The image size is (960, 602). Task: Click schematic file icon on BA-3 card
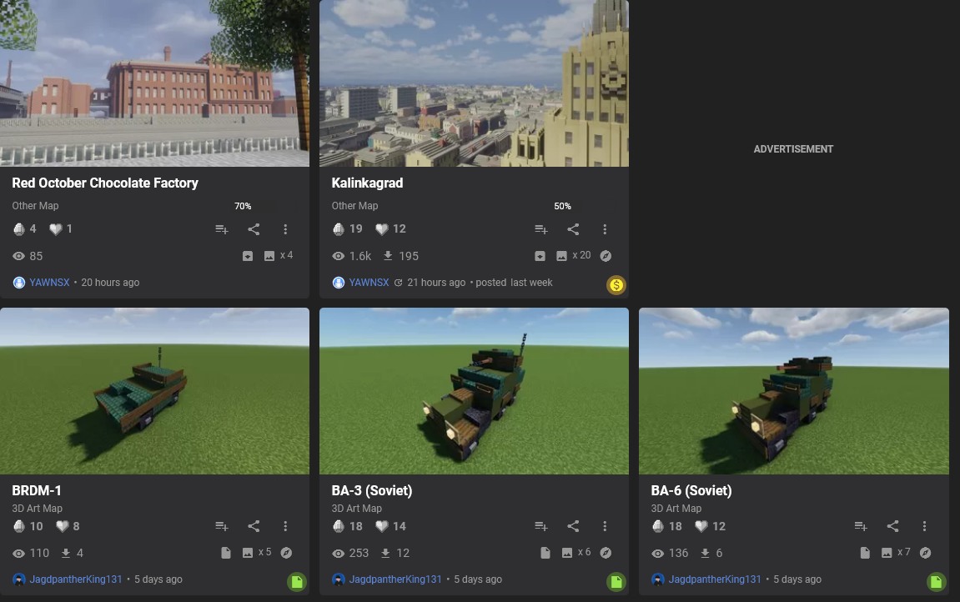coord(545,553)
